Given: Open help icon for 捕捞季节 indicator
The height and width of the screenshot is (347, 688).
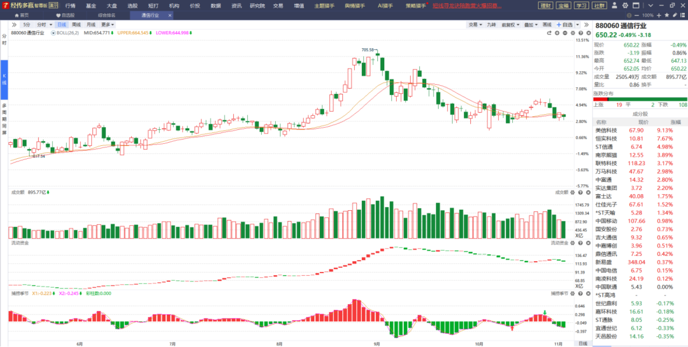Looking at the screenshot, I should [x=580, y=293].
